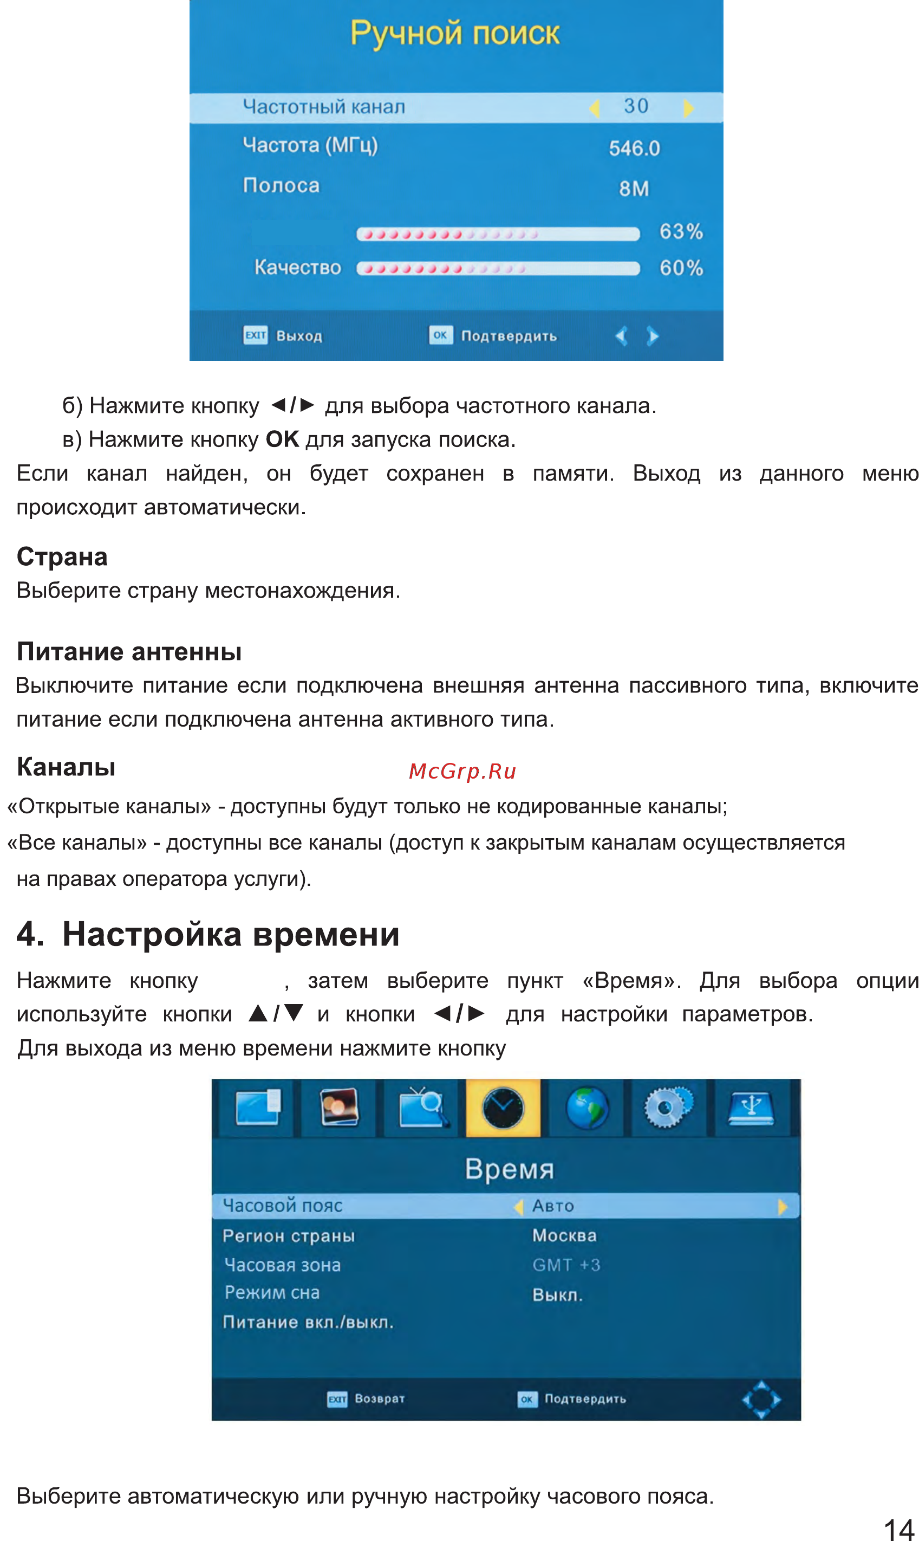Click the 4. Настройка времени heading
This screenshot has width=919, height=1541.
coord(208,934)
